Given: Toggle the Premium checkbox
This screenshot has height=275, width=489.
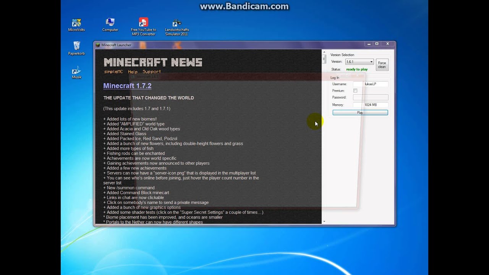Looking at the screenshot, I should point(355,91).
